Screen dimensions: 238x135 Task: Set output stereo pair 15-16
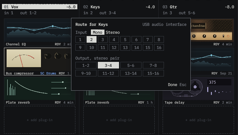[153, 73]
